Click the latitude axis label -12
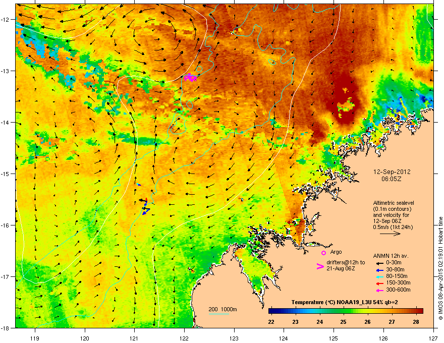Viewport: 444px width, 343px height. [x=6, y=20]
